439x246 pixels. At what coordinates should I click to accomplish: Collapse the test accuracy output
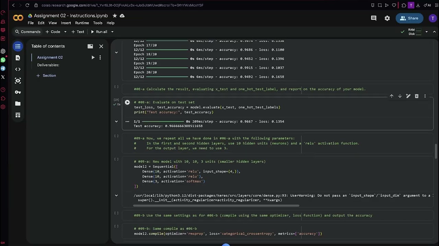point(116,121)
